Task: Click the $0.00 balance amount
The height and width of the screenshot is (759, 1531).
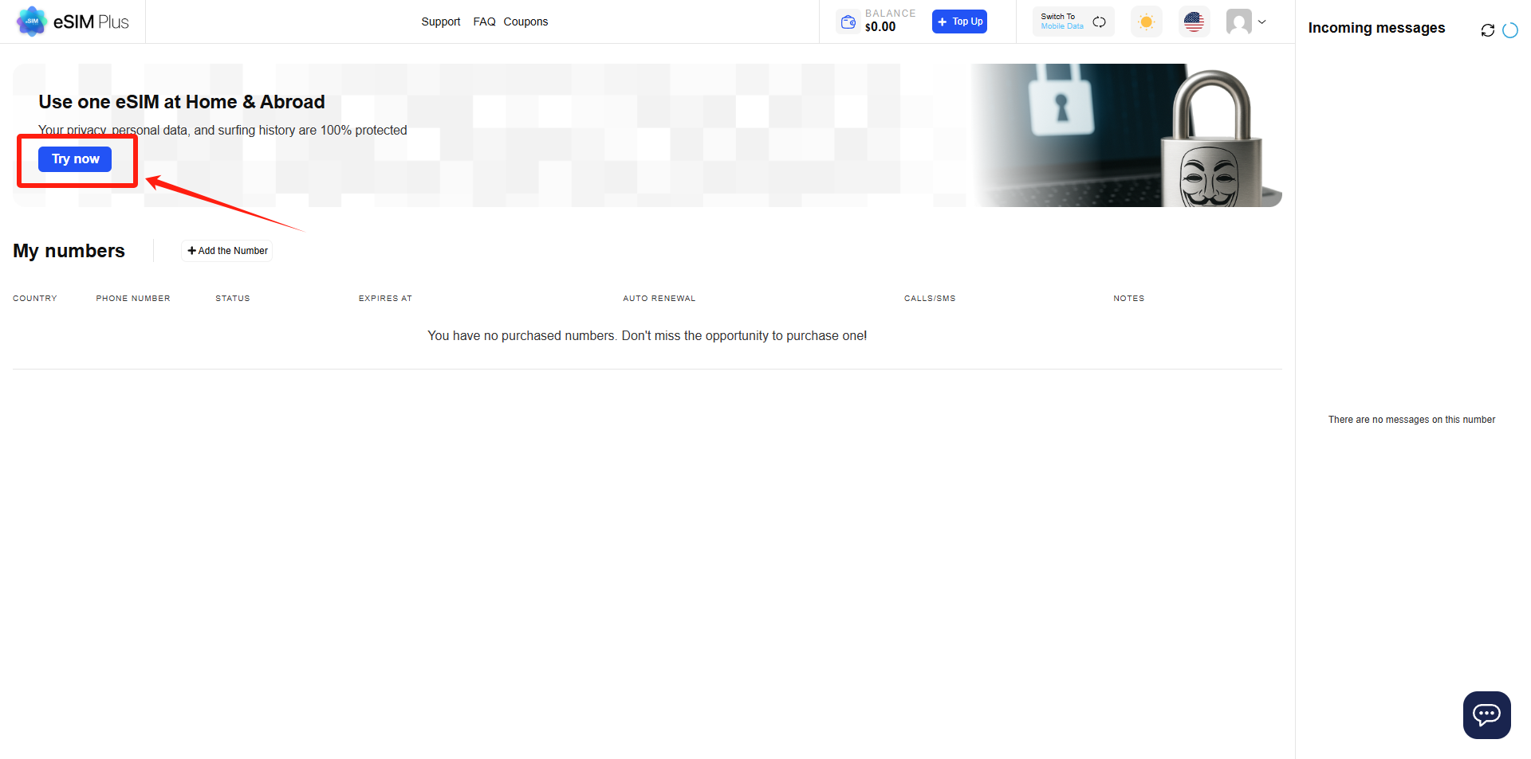Action: pos(880,27)
